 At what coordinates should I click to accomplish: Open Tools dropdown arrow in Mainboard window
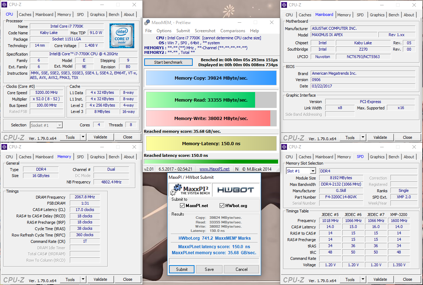[x=363, y=137]
